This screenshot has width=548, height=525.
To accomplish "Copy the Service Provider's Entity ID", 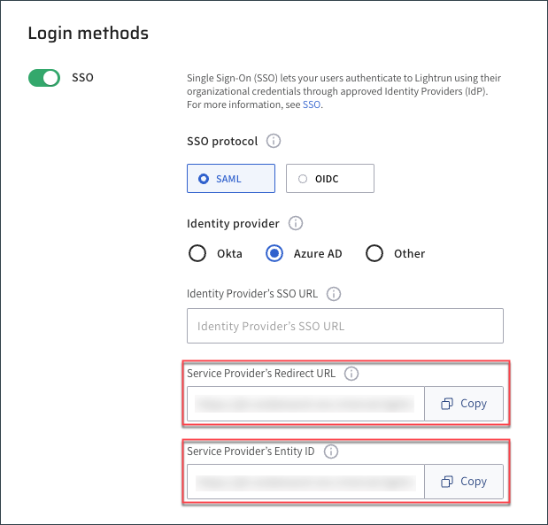I will (x=465, y=482).
